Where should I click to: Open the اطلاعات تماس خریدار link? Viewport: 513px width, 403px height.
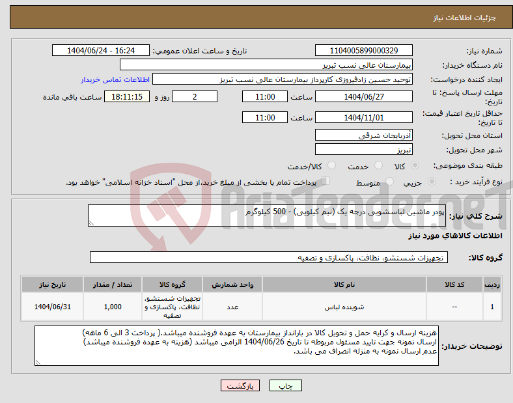tap(115, 79)
